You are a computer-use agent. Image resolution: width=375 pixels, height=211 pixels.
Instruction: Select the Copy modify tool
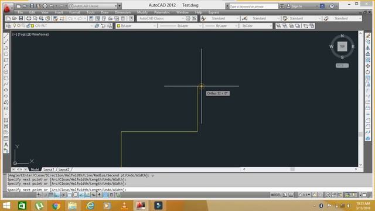coord(368,42)
